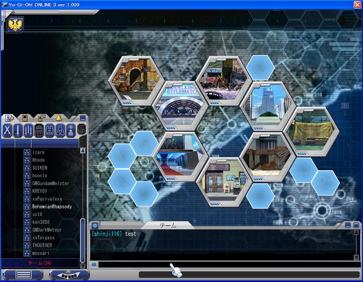This screenshot has height=282, width=363.
Task: Open the dark list search icon
Action: [82, 130]
